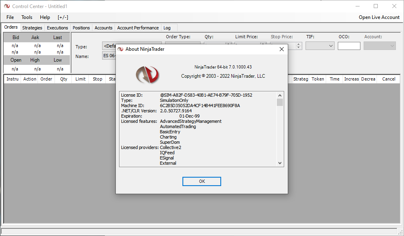
Task: Click the Increas column header
Action: point(352,79)
